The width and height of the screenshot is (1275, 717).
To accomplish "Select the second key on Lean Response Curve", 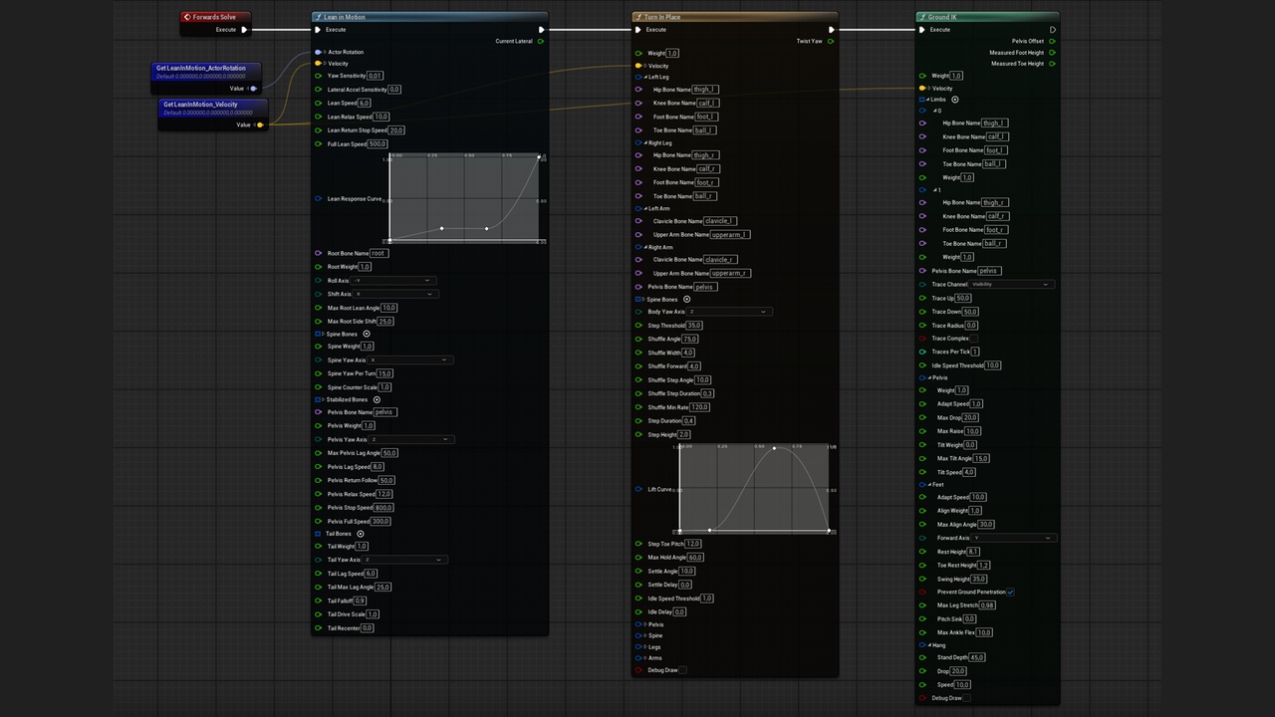I will [442, 228].
